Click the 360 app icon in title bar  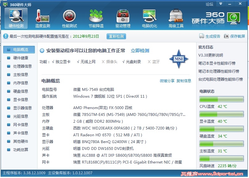pos(5,4)
